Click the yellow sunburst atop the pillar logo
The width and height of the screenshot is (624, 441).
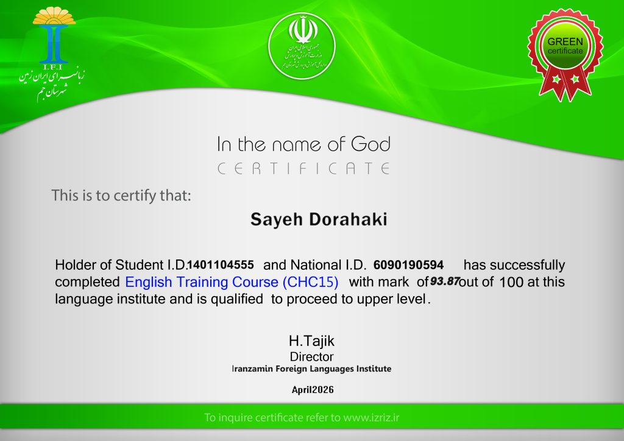[54, 16]
